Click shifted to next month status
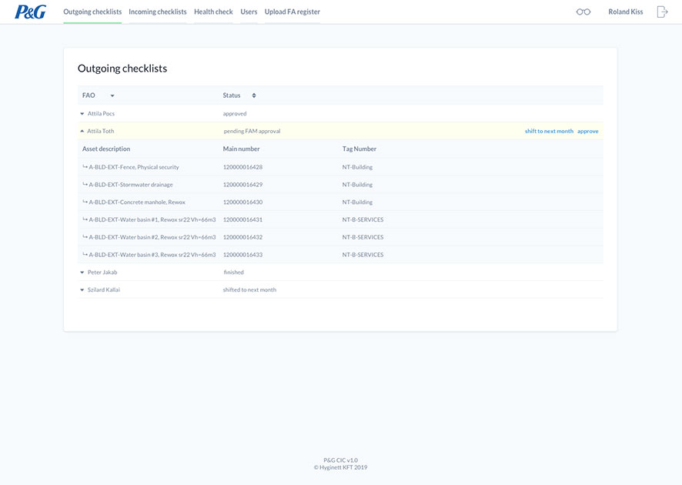Image resolution: width=682 pixels, height=485 pixels. click(x=249, y=289)
